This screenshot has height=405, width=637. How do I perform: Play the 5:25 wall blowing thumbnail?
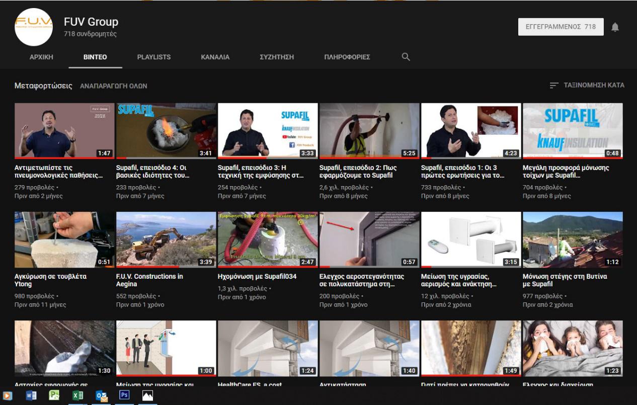pyautogui.click(x=369, y=131)
